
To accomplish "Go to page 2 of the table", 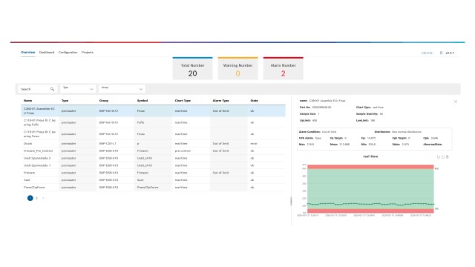I will coord(36,198).
